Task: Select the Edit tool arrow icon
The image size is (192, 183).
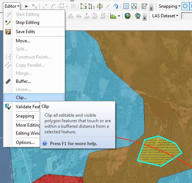Action: pyautogui.click(x=26, y=6)
